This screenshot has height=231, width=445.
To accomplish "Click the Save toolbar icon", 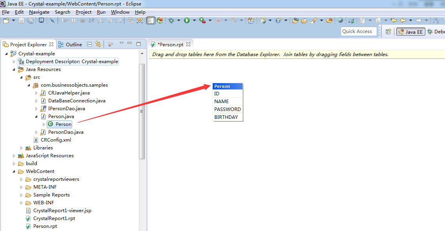I will (x=21, y=20).
